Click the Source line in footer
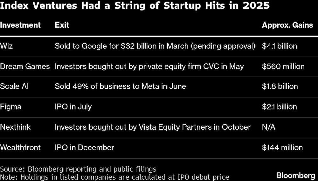318x181 pixels. pos(78,169)
